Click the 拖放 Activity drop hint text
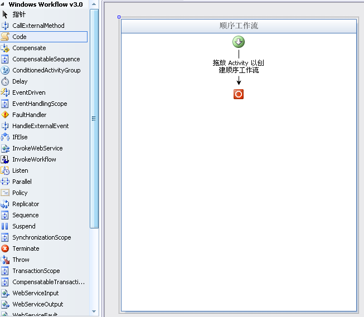Viewport: 364px width, 317px height. pos(239,66)
